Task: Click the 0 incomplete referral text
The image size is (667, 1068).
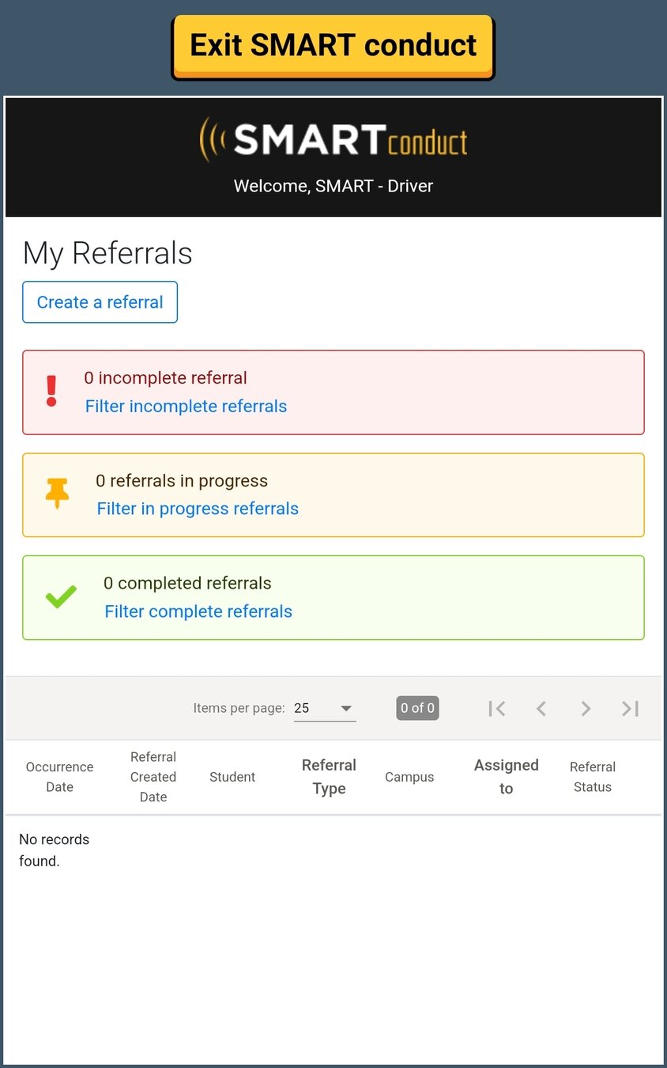Action: [x=166, y=378]
